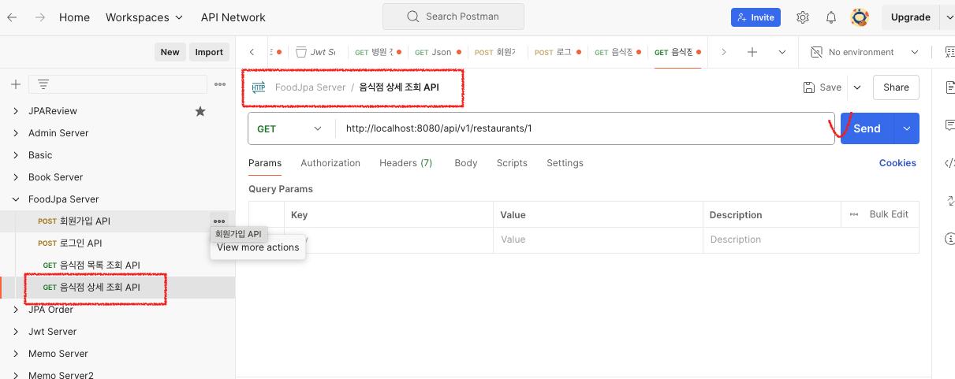Open the No environment selector
The height and width of the screenshot is (379, 955).
pyautogui.click(x=865, y=52)
